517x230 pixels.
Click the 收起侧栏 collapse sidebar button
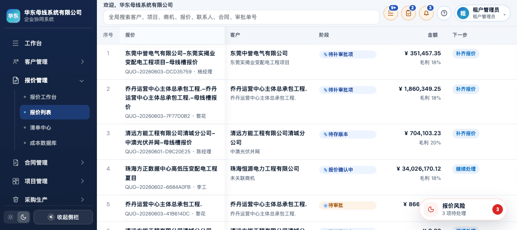coord(63,217)
